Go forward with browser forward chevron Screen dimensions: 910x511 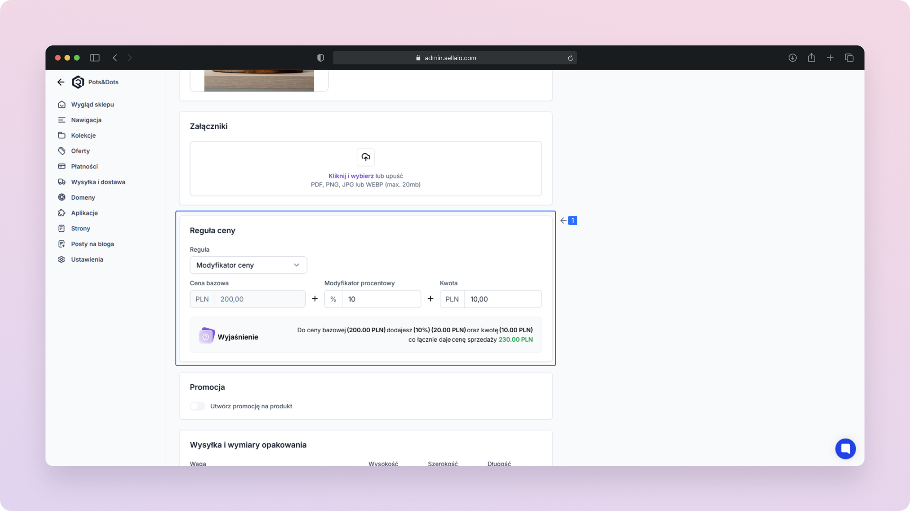130,58
